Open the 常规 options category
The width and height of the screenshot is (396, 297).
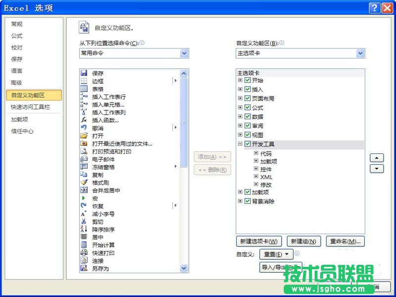[x=17, y=24]
